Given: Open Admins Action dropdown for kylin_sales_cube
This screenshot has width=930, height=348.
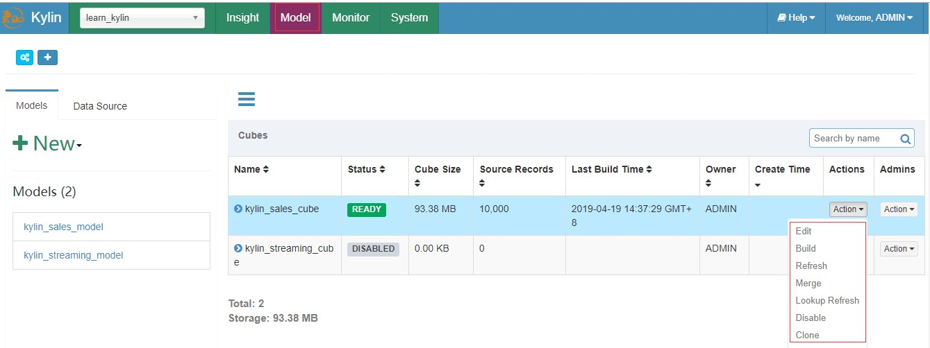Looking at the screenshot, I should click(899, 209).
